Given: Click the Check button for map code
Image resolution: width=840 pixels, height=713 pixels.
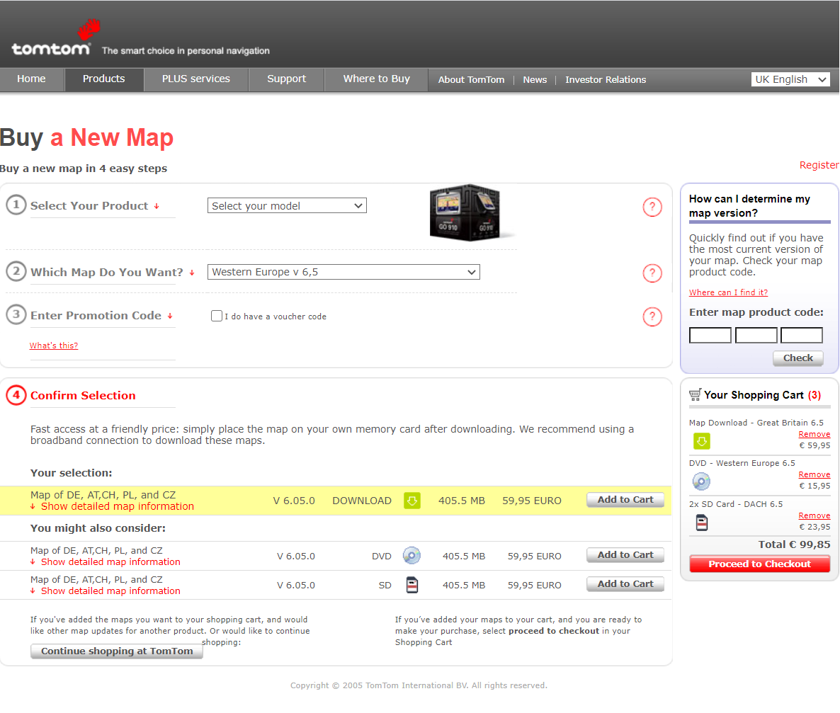Looking at the screenshot, I should [x=798, y=358].
